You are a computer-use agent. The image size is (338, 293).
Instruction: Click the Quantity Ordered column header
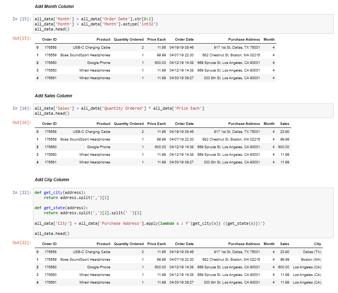(128, 39)
